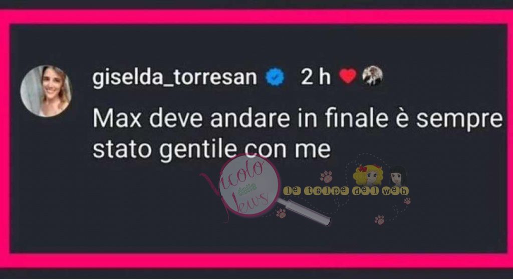The height and width of the screenshot is (279, 513).
Task: Click the giselda_torresan username
Action: pyautogui.click(x=175, y=78)
